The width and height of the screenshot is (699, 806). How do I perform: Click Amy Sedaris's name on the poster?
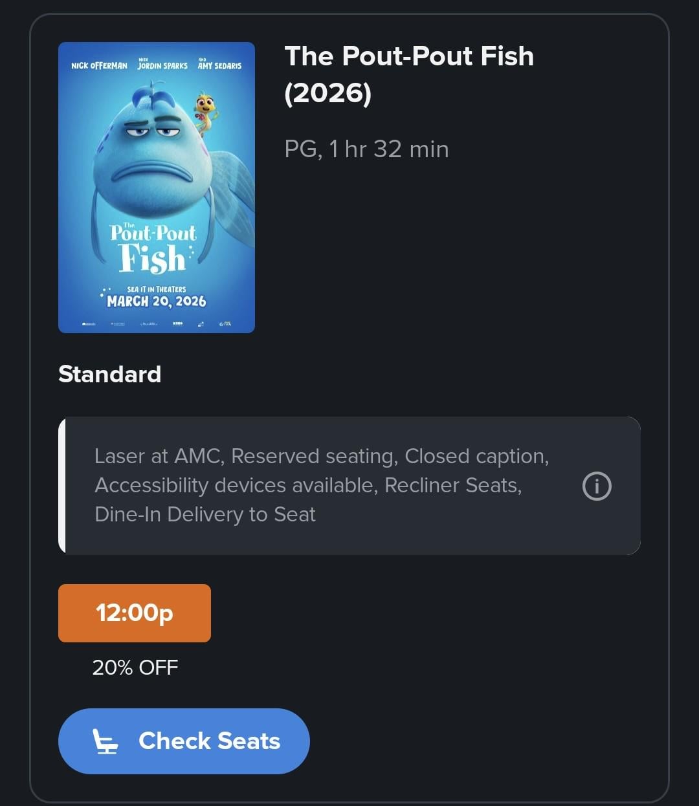219,66
